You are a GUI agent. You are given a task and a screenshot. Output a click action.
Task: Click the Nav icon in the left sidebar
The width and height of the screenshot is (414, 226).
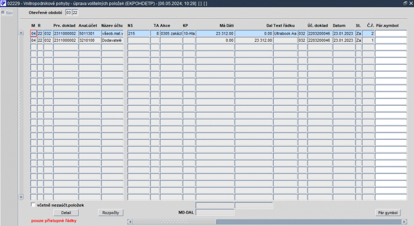pos(3,13)
